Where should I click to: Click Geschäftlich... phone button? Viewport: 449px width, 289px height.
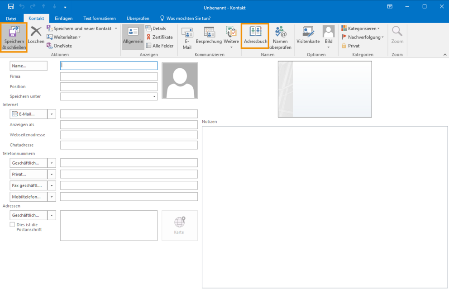29,163
